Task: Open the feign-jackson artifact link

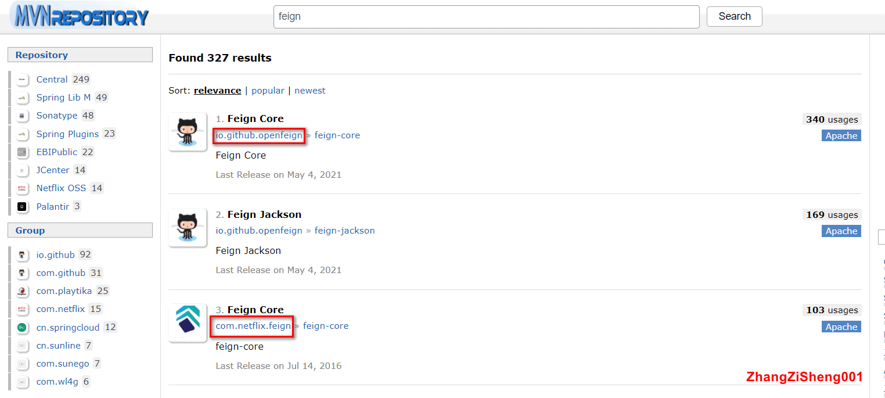Action: tap(345, 231)
